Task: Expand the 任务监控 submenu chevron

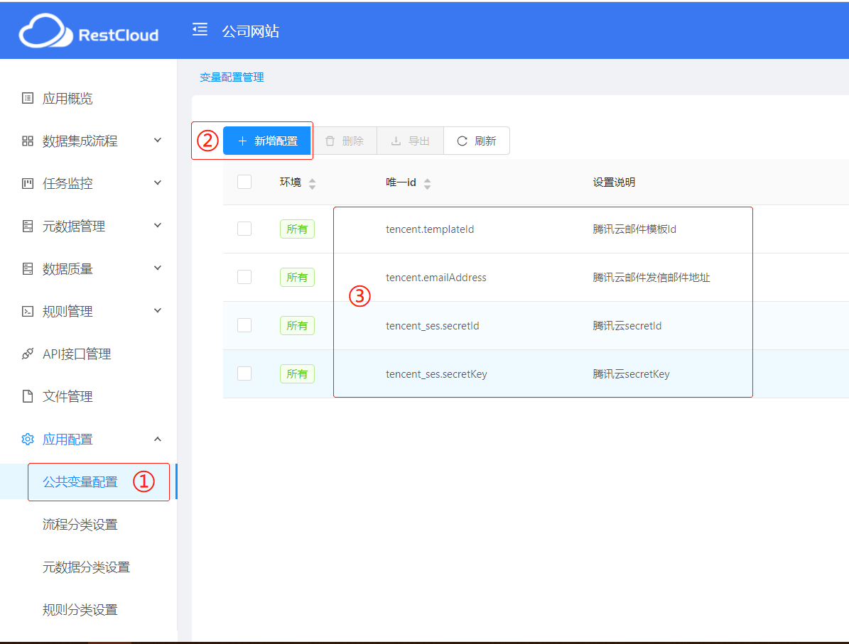Action: pos(158,183)
